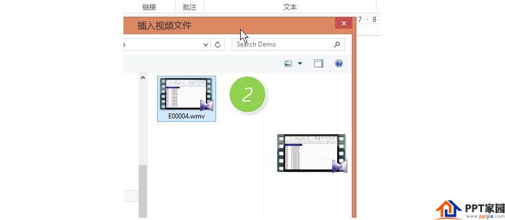Screen dimensions: 505x220
Task: Click the navigation pane scroll-up arrow
Action: pyautogui.click(x=143, y=77)
